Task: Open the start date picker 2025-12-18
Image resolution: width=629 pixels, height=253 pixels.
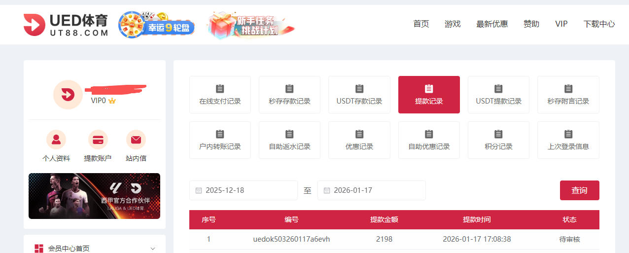Action: pyautogui.click(x=244, y=190)
